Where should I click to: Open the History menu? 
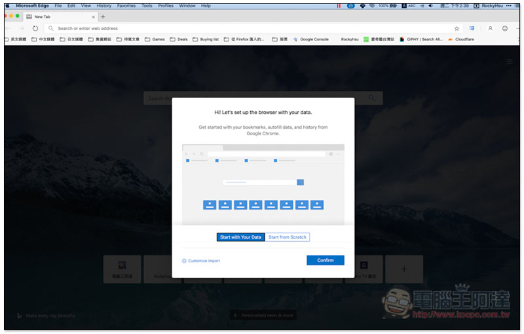click(103, 5)
